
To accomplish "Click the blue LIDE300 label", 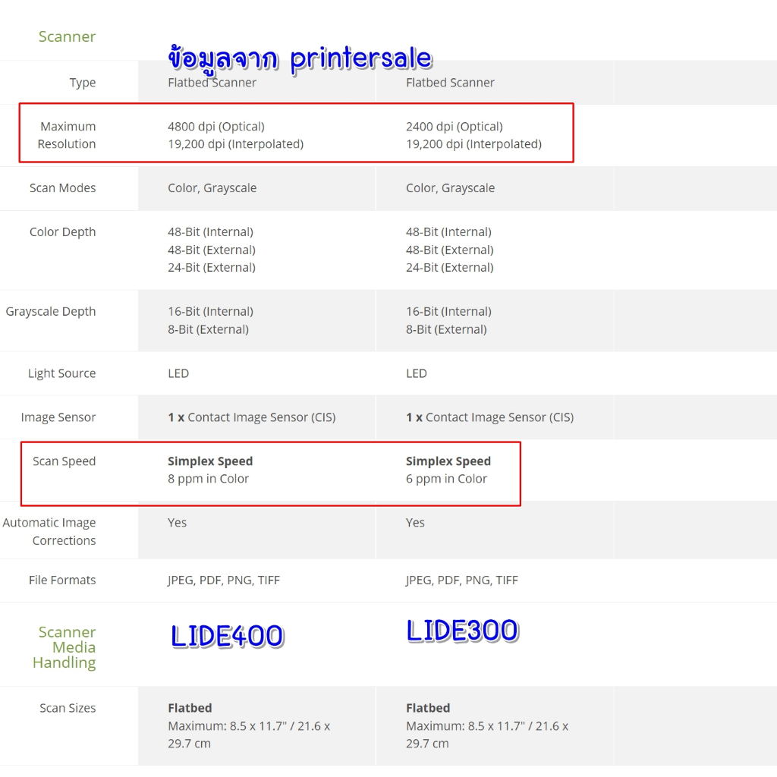I will 462,631.
